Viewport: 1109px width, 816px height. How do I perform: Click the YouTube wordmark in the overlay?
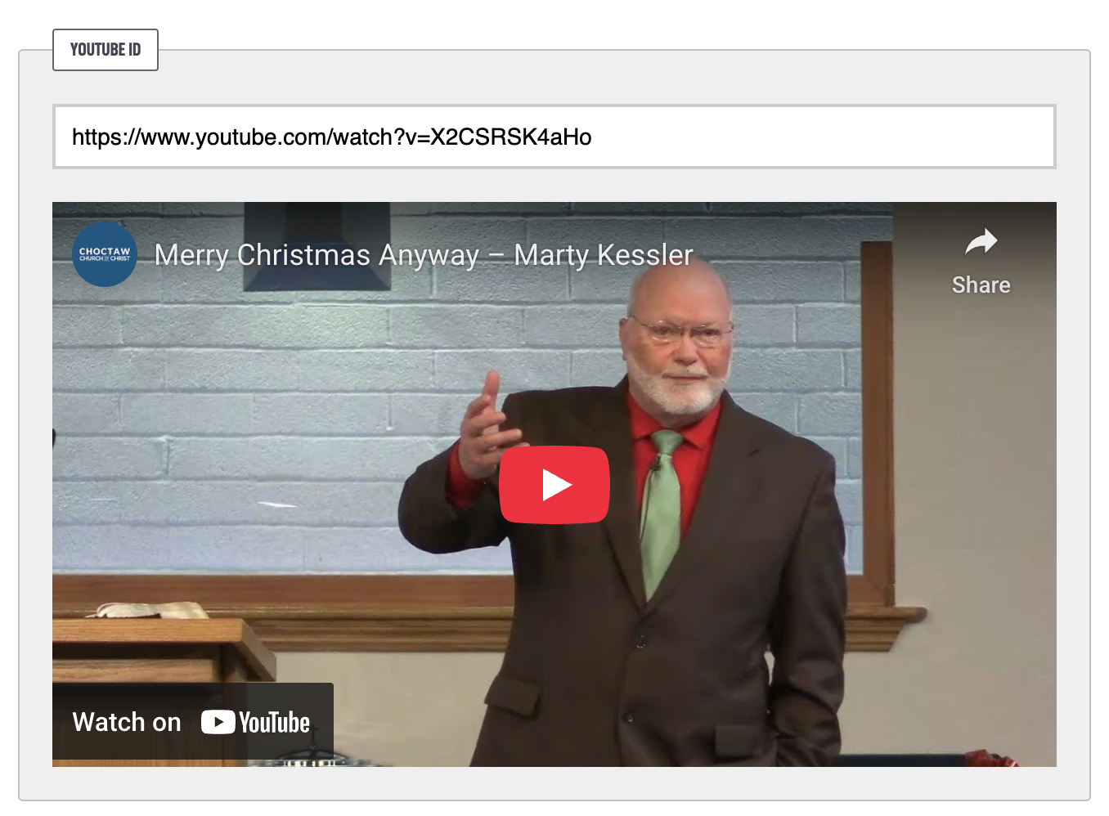click(x=274, y=723)
